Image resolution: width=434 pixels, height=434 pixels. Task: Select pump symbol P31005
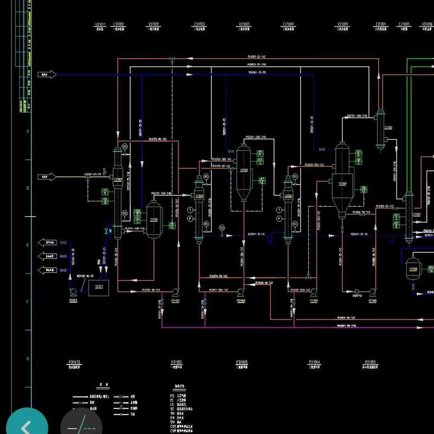tap(372, 292)
